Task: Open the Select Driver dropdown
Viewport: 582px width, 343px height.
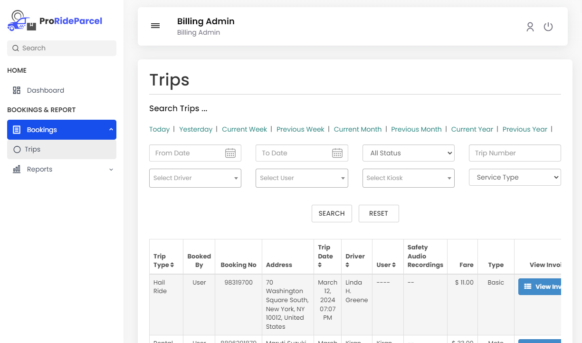Action: pos(195,178)
